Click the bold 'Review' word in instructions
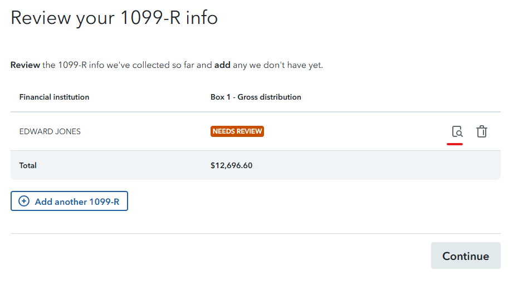Viewport: 513px width, 290px height. (x=25, y=65)
